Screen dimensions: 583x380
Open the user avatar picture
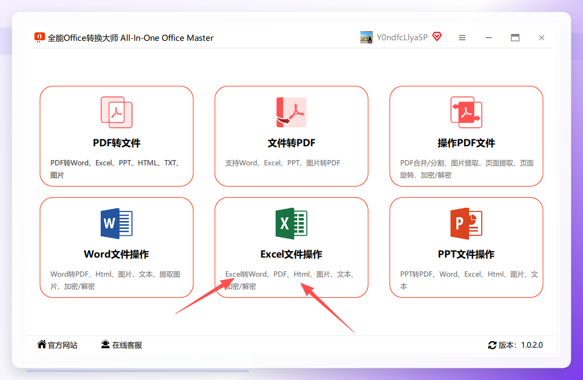coord(366,38)
